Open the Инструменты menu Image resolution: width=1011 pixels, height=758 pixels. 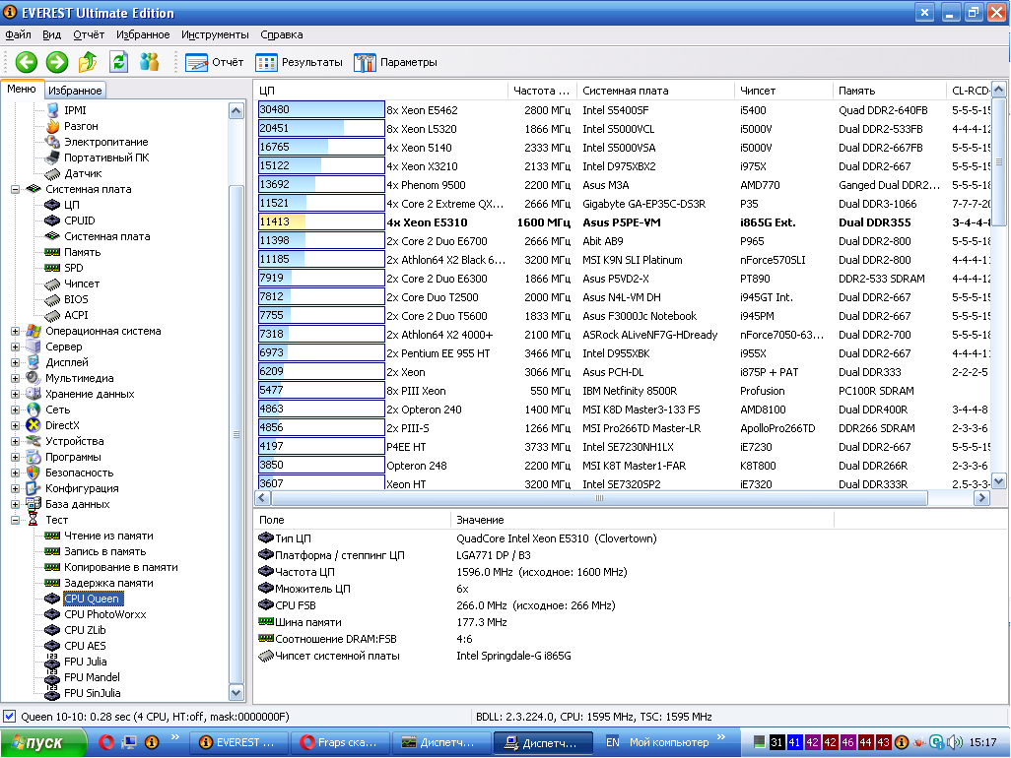click(x=215, y=34)
